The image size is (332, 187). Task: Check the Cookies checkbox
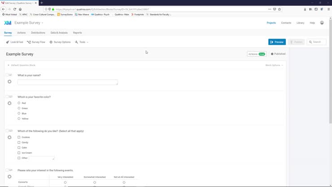coord(19,137)
